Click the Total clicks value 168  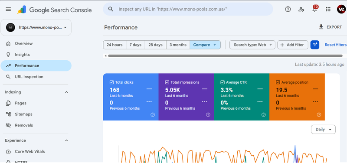point(115,90)
